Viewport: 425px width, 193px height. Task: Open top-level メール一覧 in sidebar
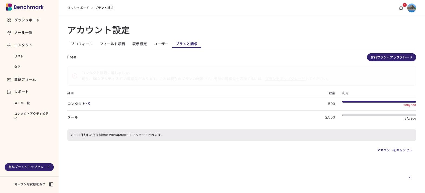click(23, 32)
